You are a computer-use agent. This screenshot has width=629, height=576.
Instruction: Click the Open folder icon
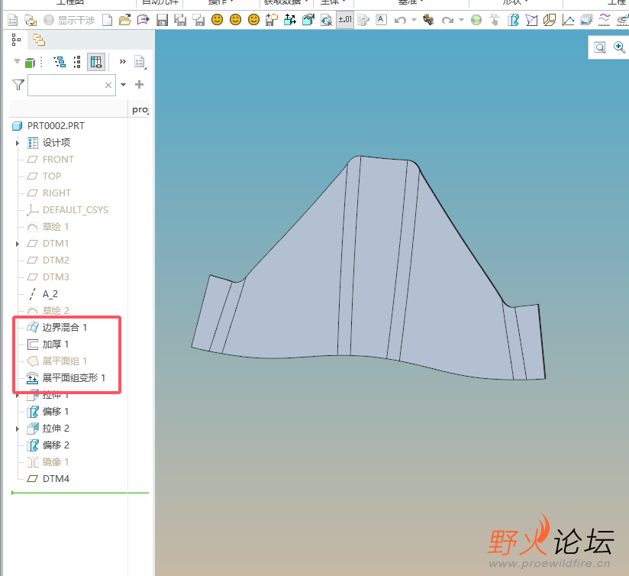coord(125,20)
